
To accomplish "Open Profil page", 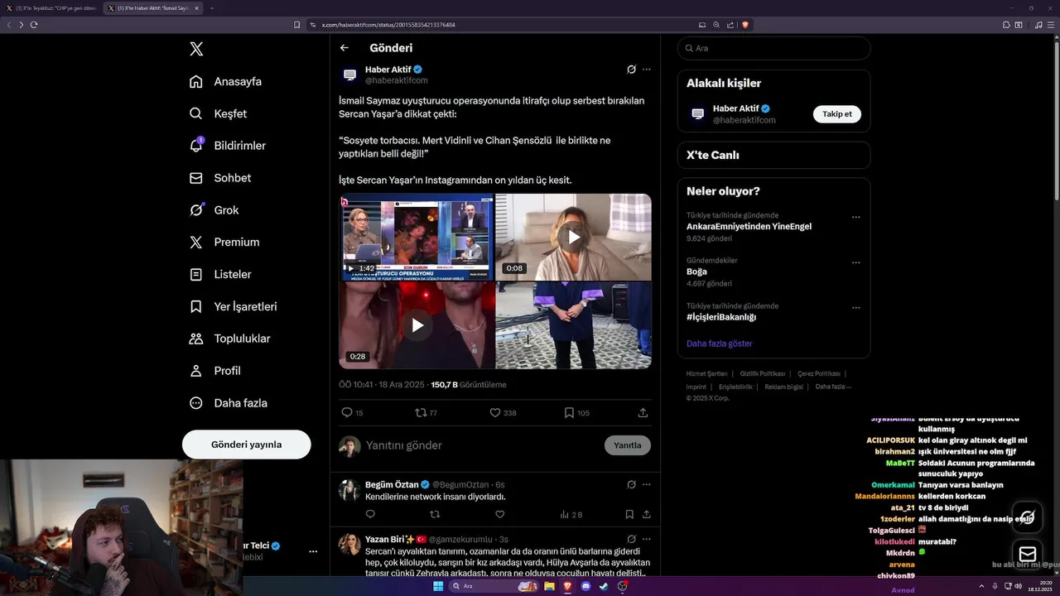I will click(x=215, y=371).
